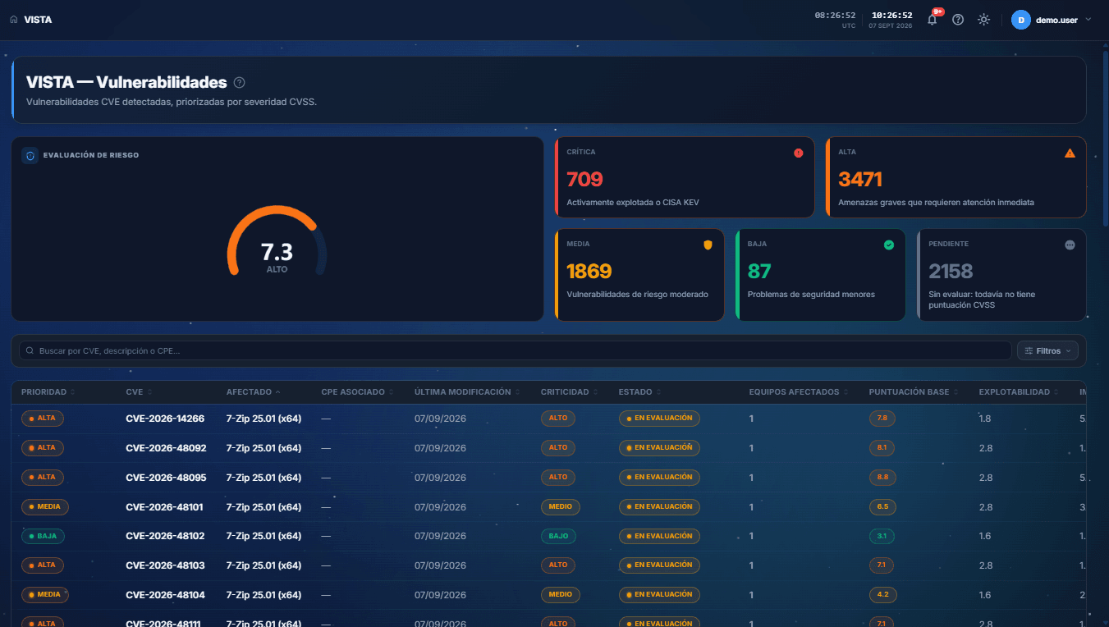Click En Evaluación status of CVE-2026-48101

659,506
